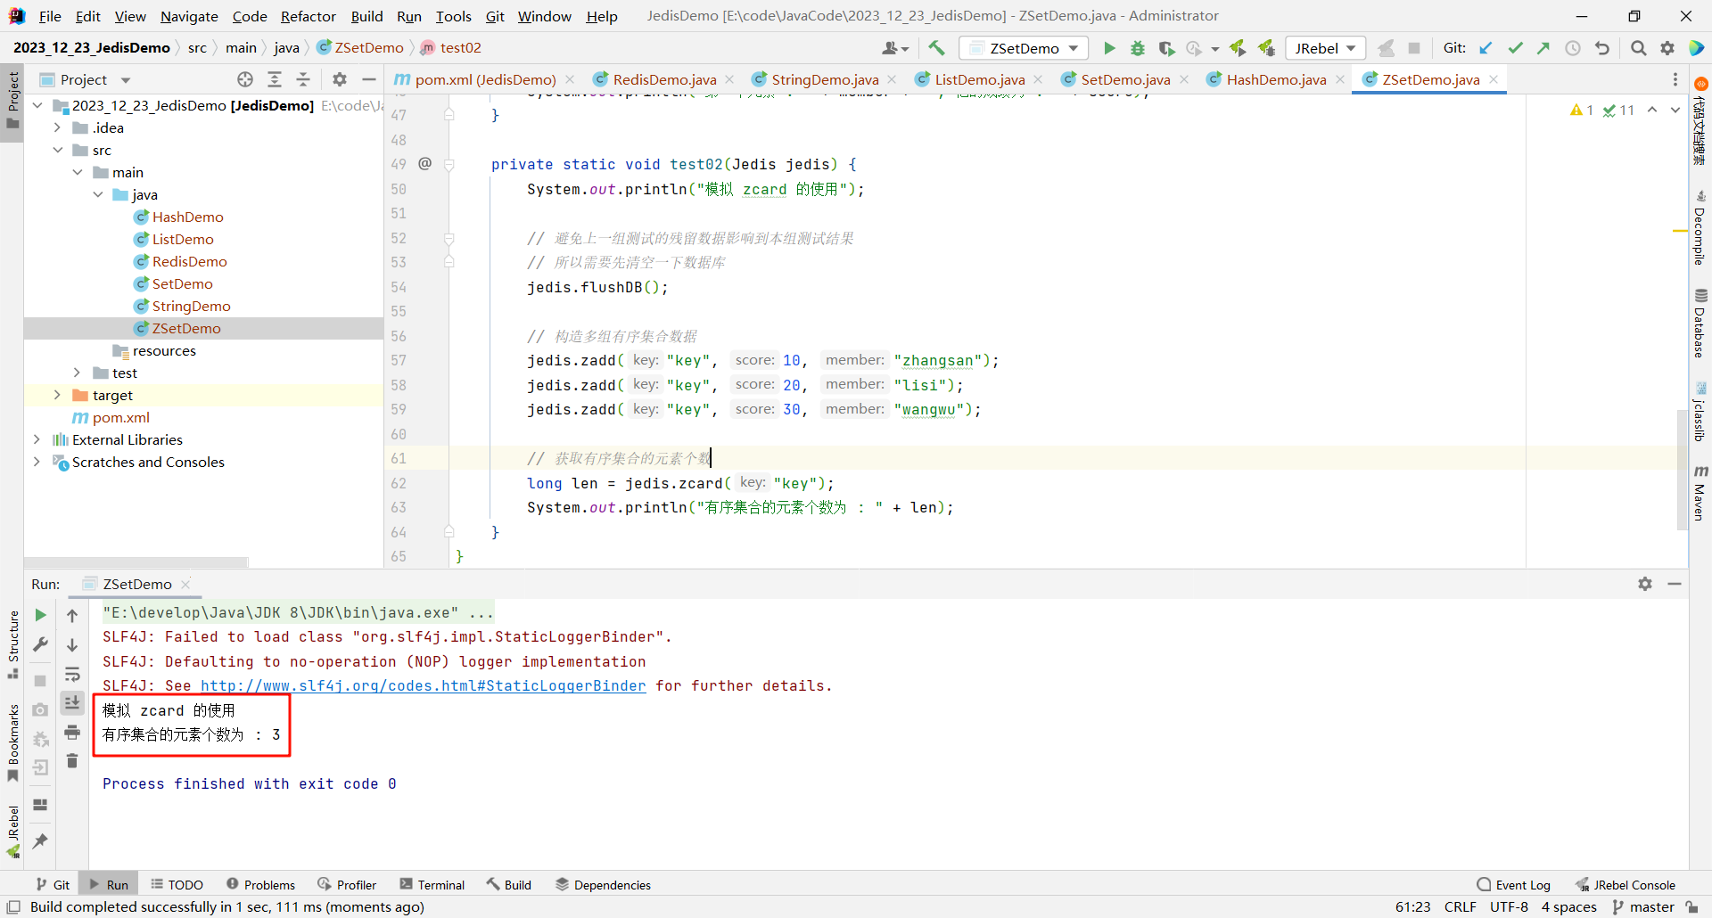The height and width of the screenshot is (918, 1712).
Task: Open the TODO tool window
Action: (177, 884)
